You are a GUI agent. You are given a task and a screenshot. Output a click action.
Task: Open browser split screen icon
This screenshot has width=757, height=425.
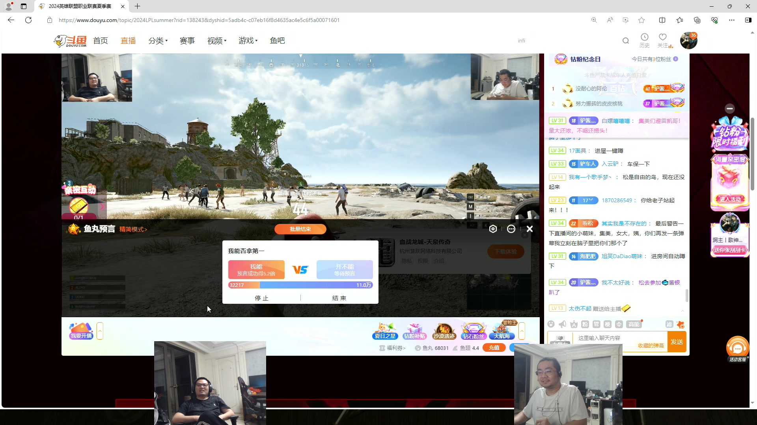click(x=662, y=20)
